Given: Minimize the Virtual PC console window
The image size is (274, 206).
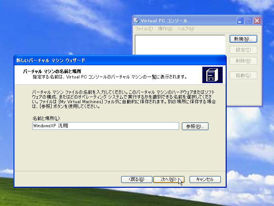Looking at the screenshot, I should tap(240, 21).
